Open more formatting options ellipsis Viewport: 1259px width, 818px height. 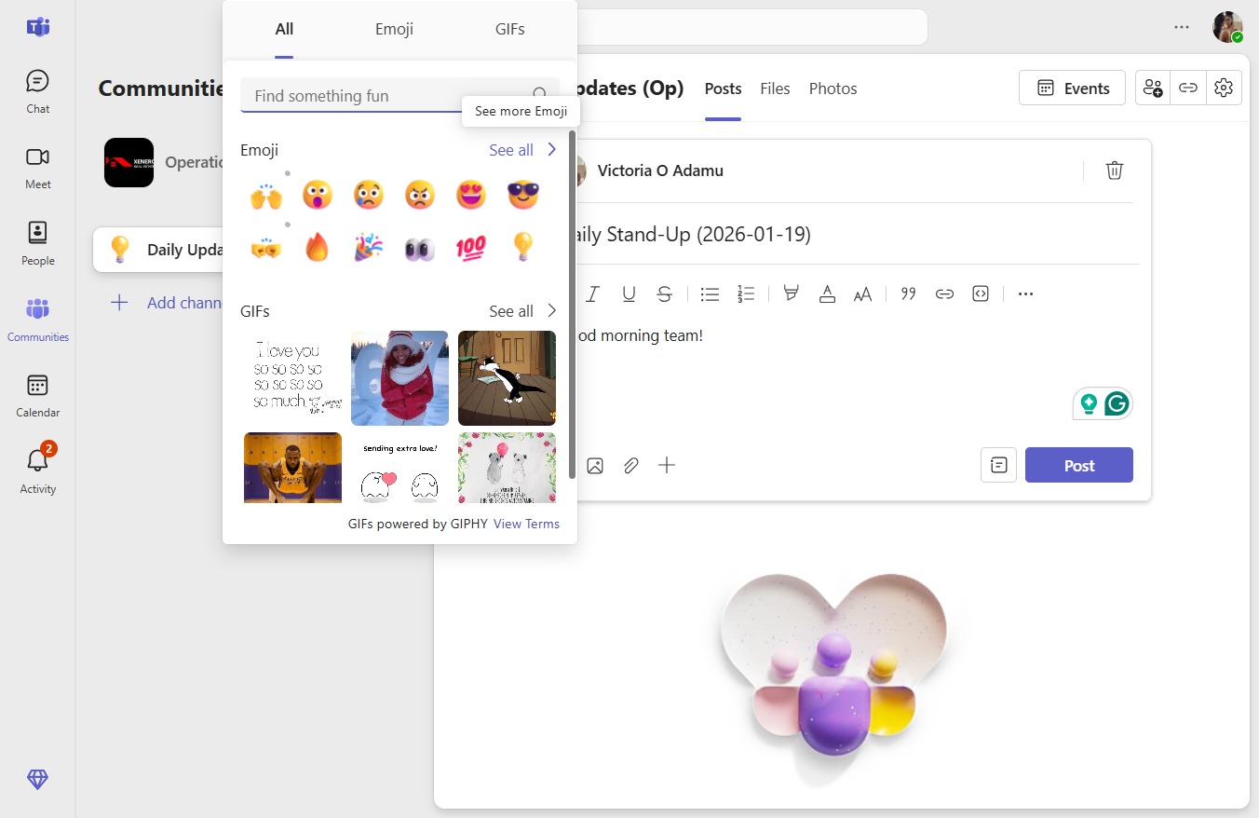tap(1026, 294)
